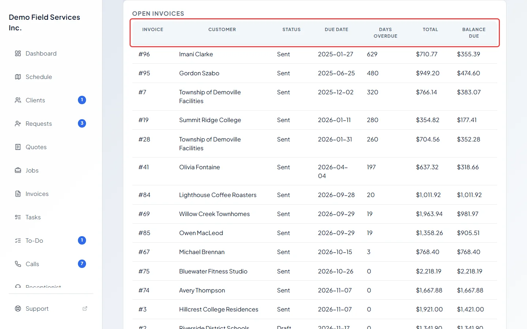This screenshot has width=527, height=329.
Task: Click customer Owen MacLeod
Action: tap(201, 233)
